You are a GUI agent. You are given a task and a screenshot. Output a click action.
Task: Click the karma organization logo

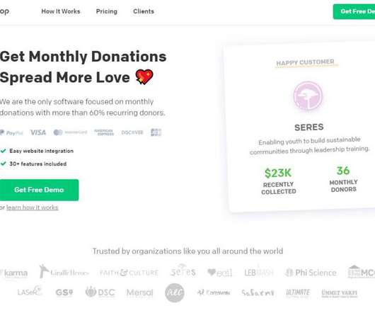[x=13, y=273]
